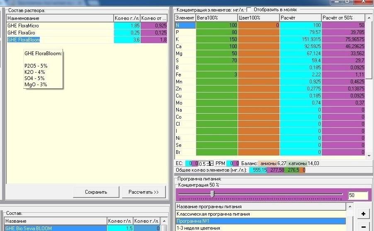Click scroll-up arrow of Состав table

click(x=164, y=221)
